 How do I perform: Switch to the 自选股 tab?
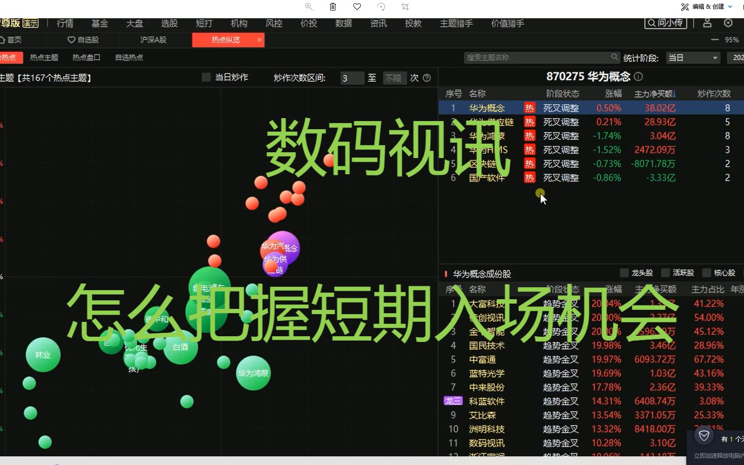point(83,40)
